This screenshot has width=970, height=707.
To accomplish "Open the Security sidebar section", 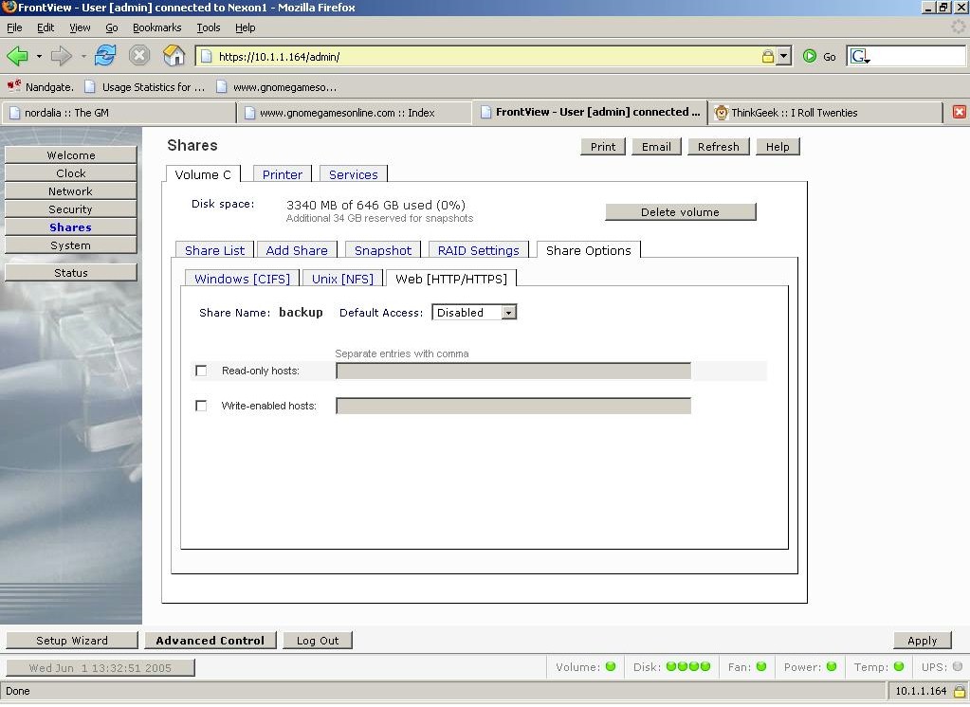I will pos(71,209).
